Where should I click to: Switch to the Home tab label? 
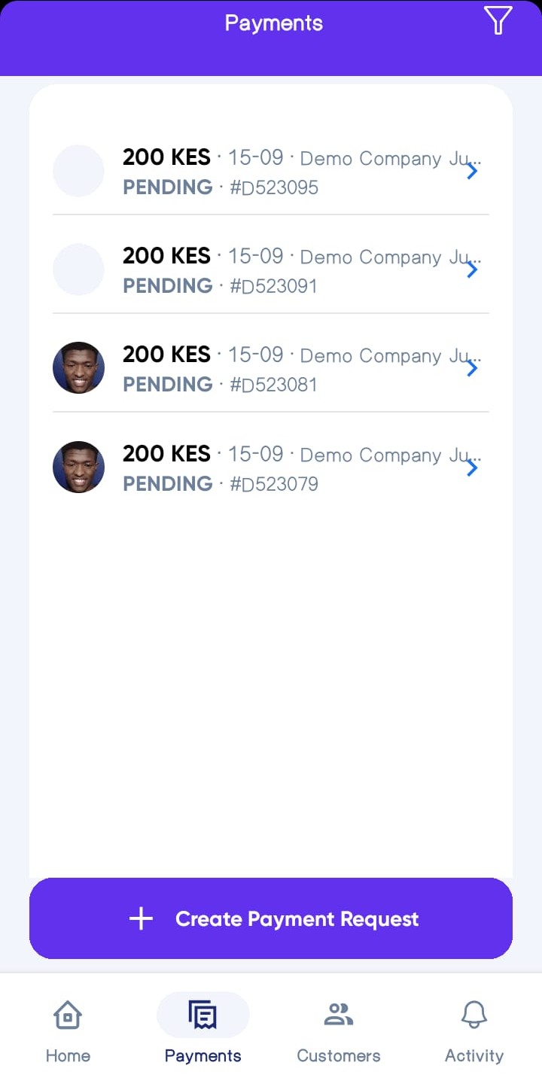click(68, 1055)
